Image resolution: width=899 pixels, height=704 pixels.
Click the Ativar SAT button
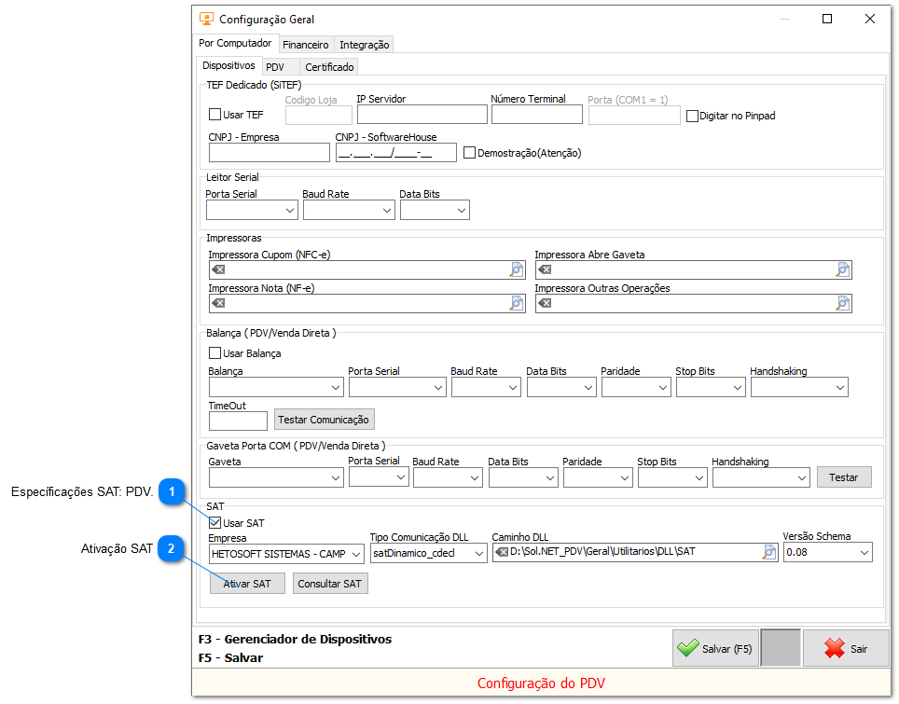point(246,583)
